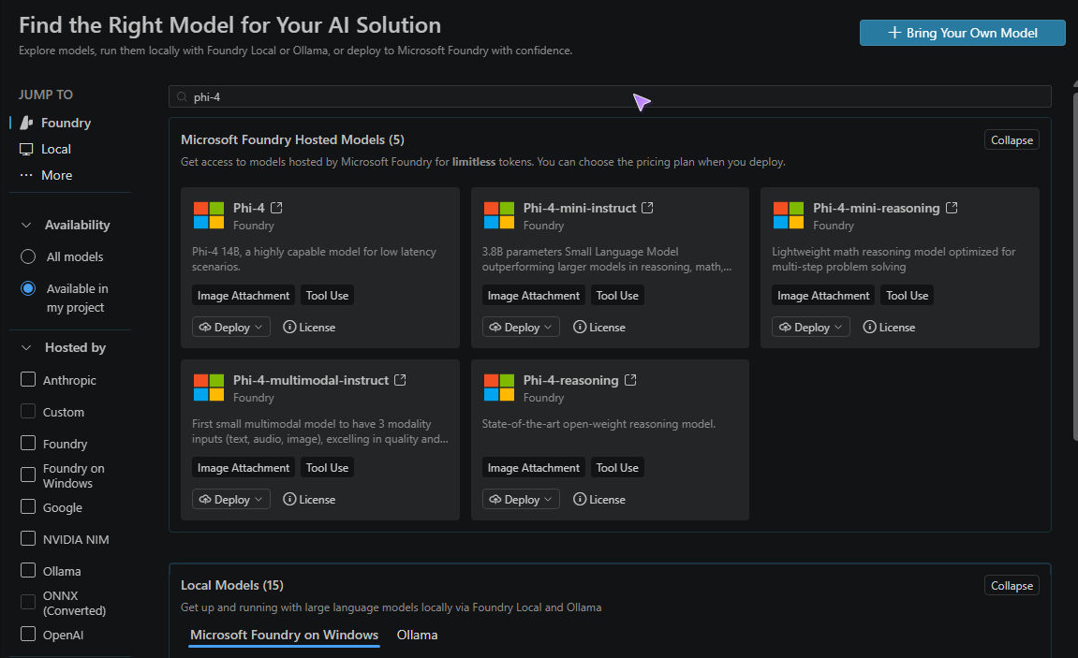This screenshot has height=658, width=1078.
Task: Collapse Microsoft Foundry Hosted Models section
Action: pyautogui.click(x=1012, y=140)
